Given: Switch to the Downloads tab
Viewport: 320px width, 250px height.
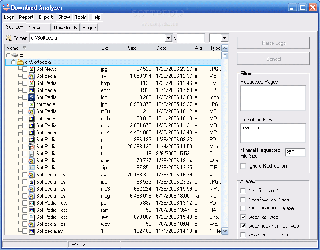Looking at the screenshot, I should pyautogui.click(x=66, y=28).
